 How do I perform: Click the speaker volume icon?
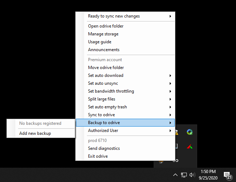(x=193, y=175)
